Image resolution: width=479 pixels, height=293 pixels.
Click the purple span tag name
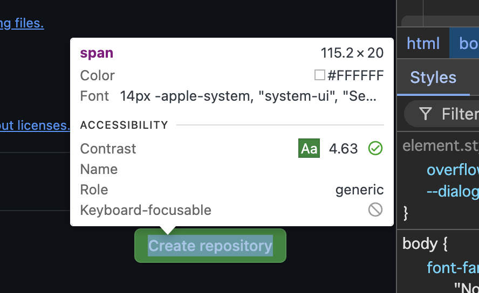click(97, 53)
